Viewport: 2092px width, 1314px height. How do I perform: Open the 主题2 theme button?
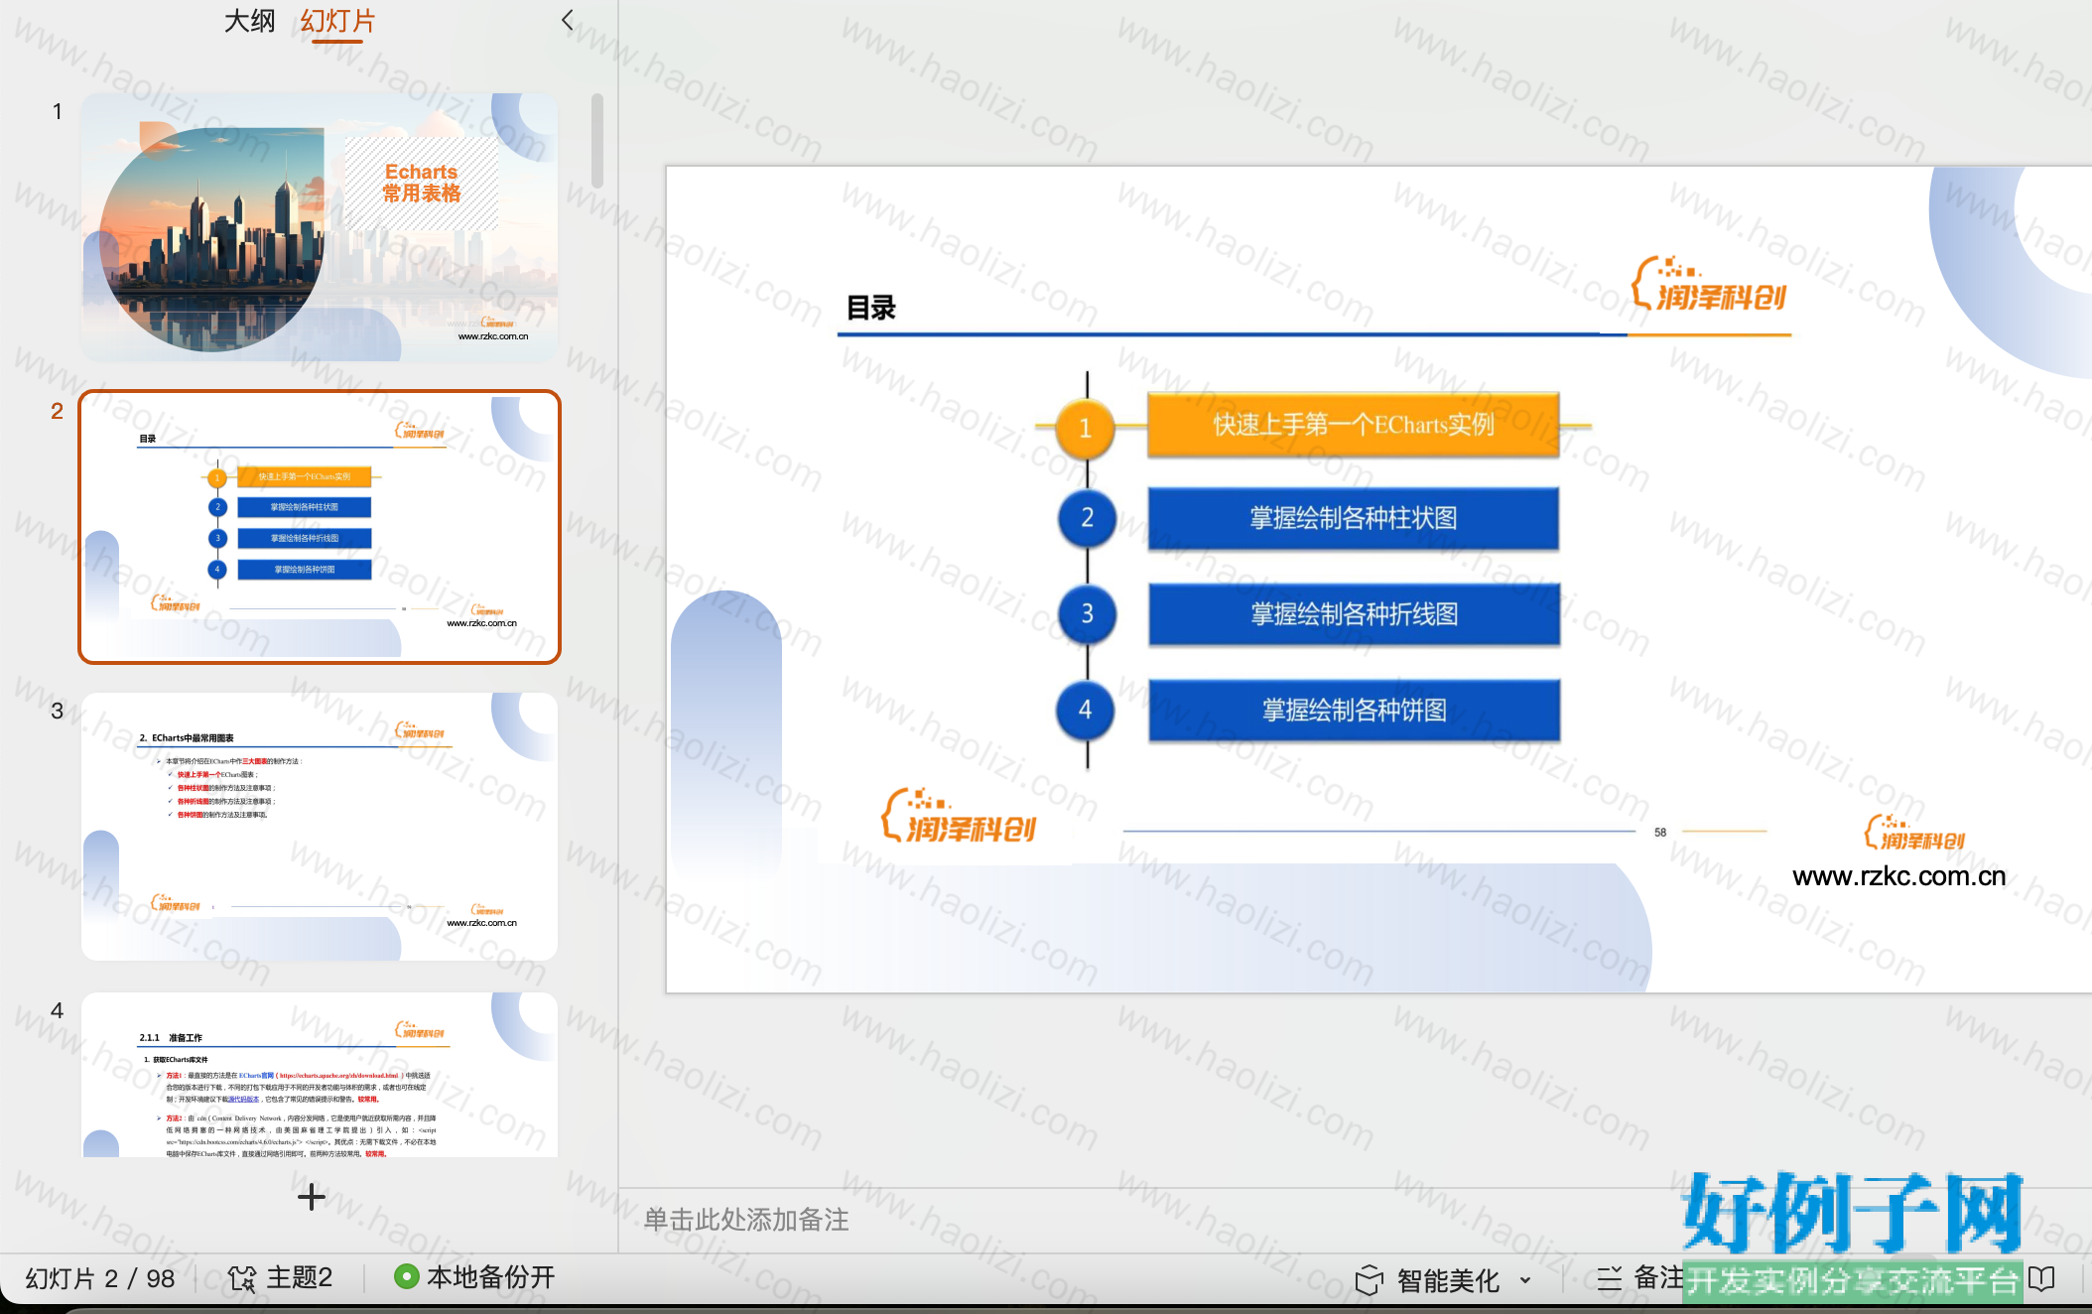281,1278
